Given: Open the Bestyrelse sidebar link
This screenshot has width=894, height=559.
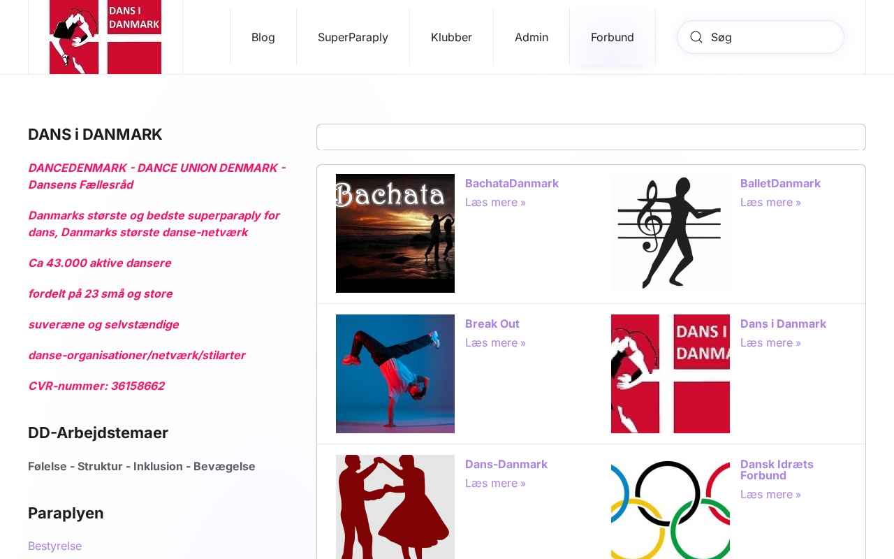Looking at the screenshot, I should [x=54, y=546].
